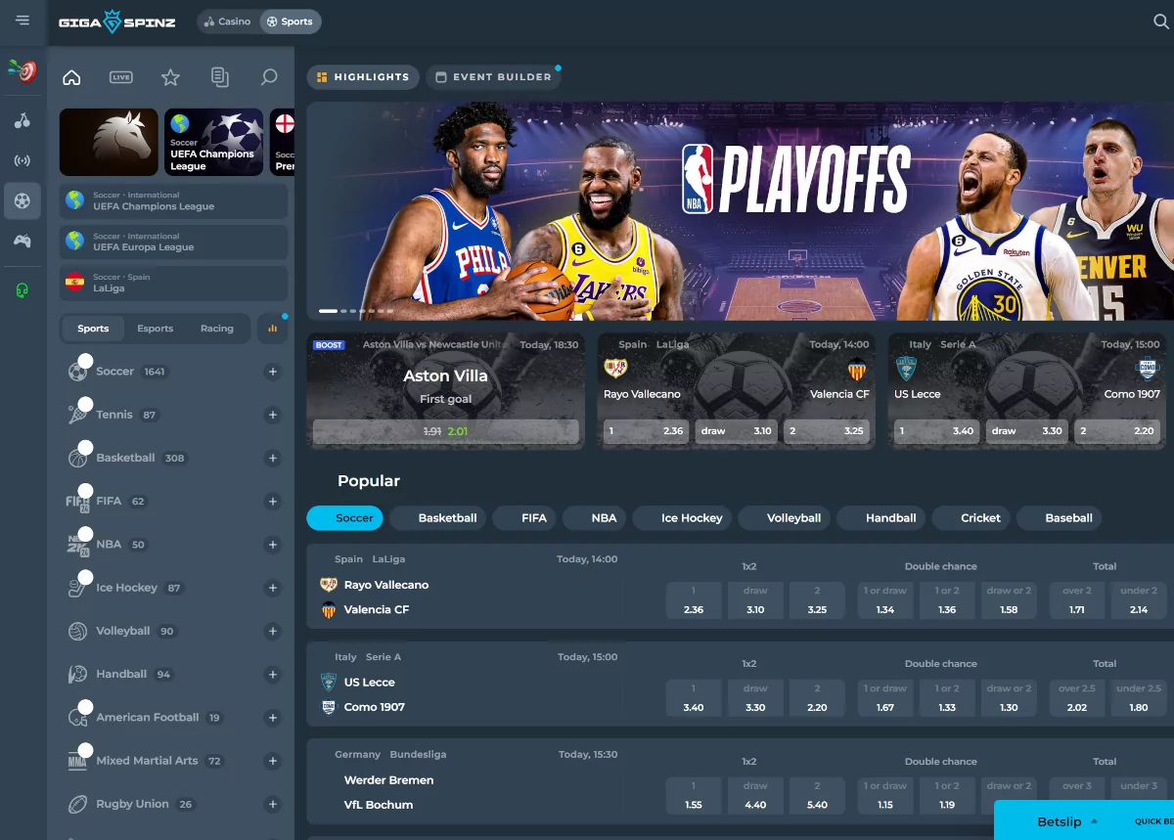Viewport: 1174px width, 840px height.
Task: Open the horse racing thumbnail card
Action: [109, 142]
